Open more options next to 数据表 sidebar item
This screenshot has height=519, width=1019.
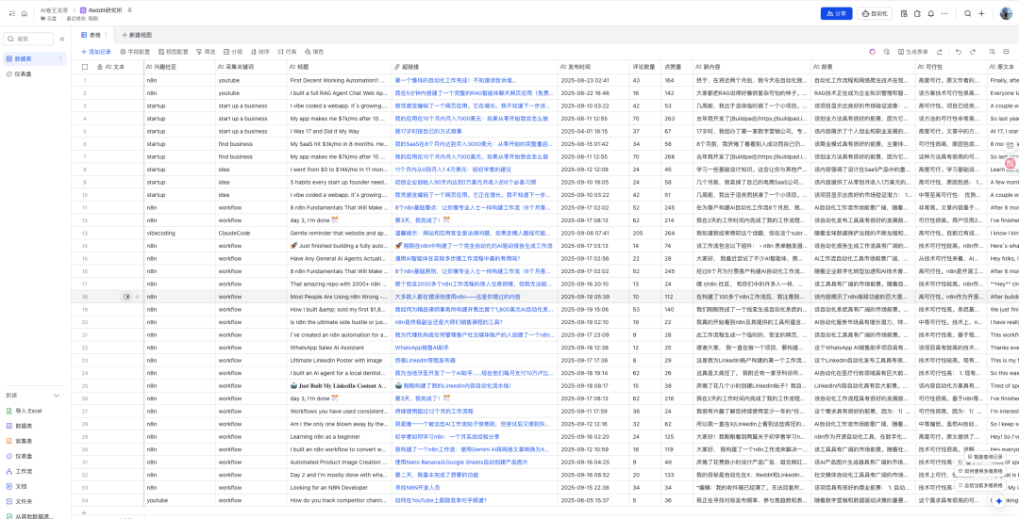point(61,58)
